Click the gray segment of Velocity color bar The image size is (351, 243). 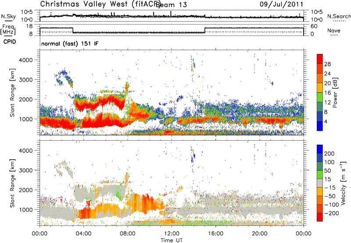tap(320, 183)
